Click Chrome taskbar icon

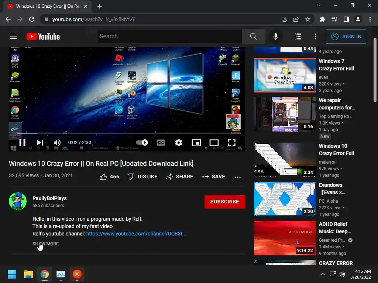44,274
